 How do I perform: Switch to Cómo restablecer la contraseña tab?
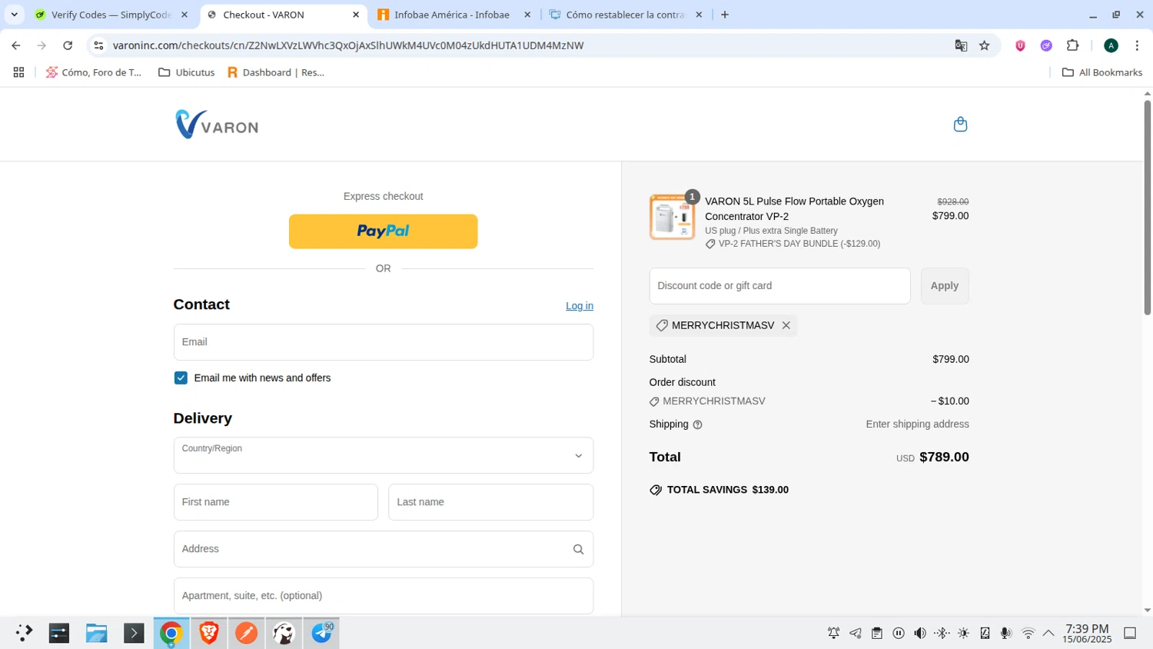point(624,15)
